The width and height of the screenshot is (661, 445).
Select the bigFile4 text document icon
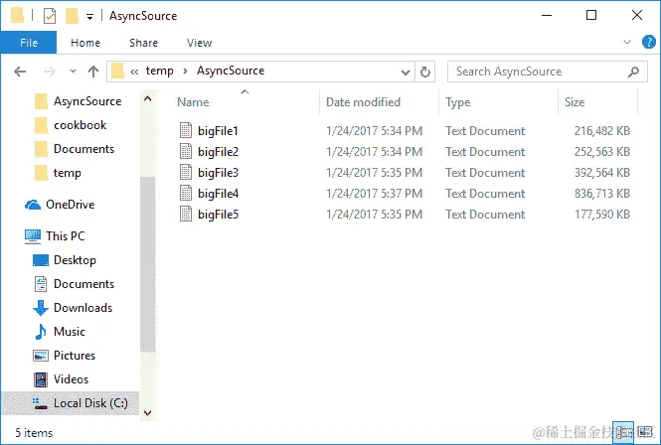coord(186,193)
